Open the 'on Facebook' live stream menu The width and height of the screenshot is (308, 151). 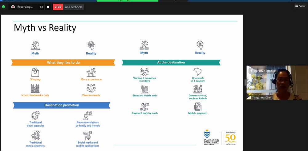[74, 7]
